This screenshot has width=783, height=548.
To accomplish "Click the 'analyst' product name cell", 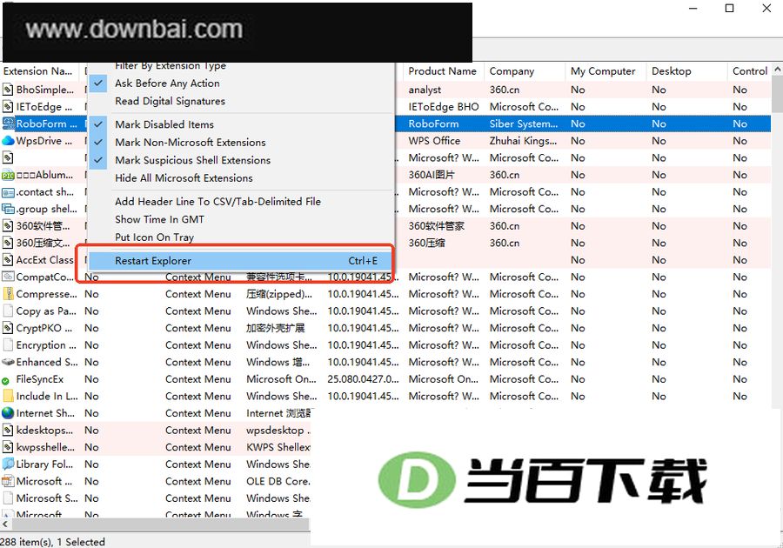I will coord(425,90).
